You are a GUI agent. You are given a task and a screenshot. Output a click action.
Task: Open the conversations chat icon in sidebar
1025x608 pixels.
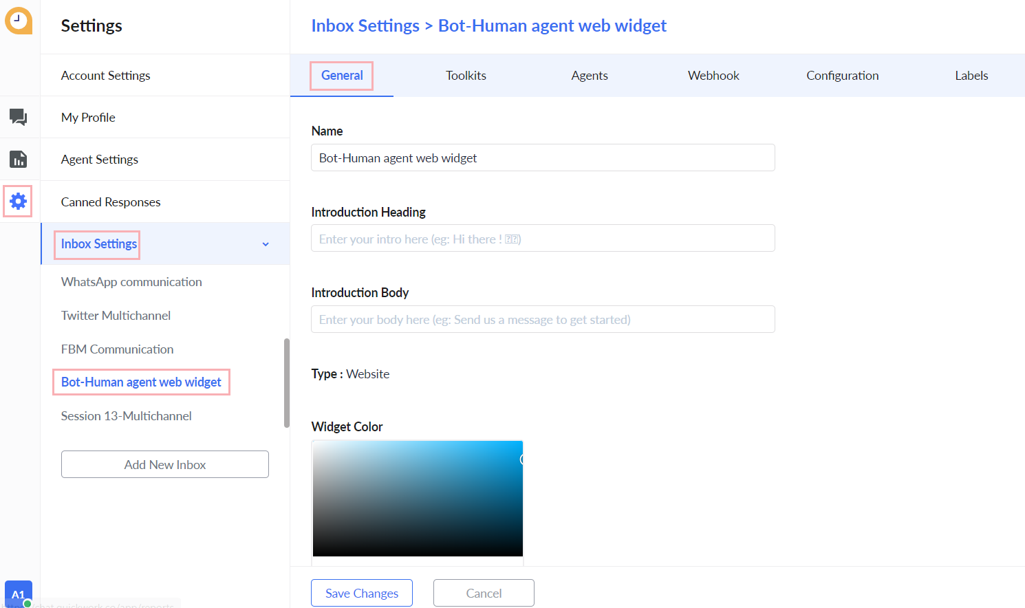click(19, 117)
